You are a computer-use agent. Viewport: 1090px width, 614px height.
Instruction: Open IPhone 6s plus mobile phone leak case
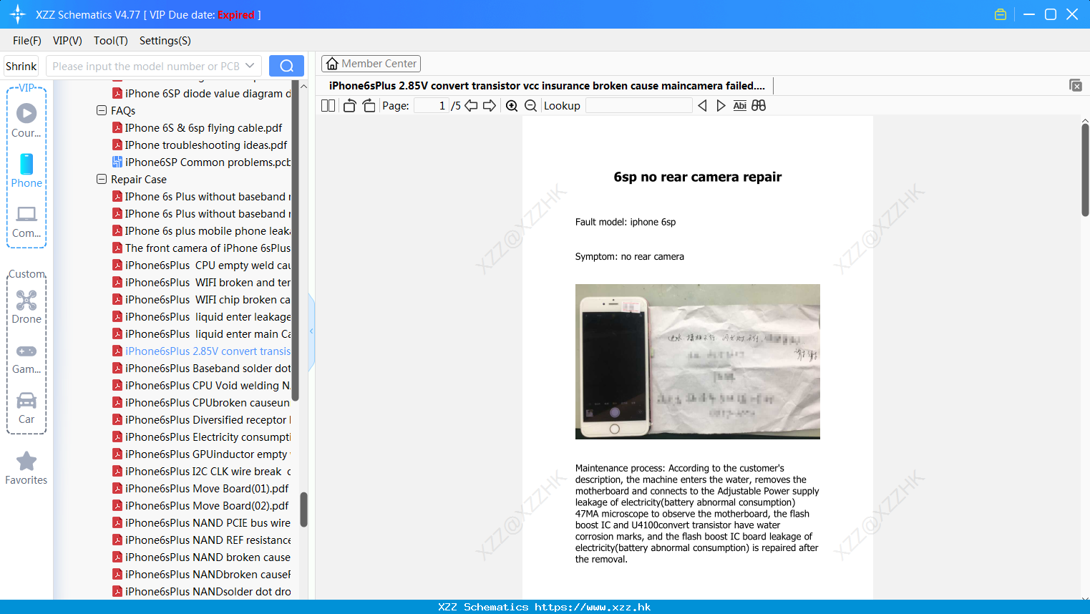click(202, 230)
